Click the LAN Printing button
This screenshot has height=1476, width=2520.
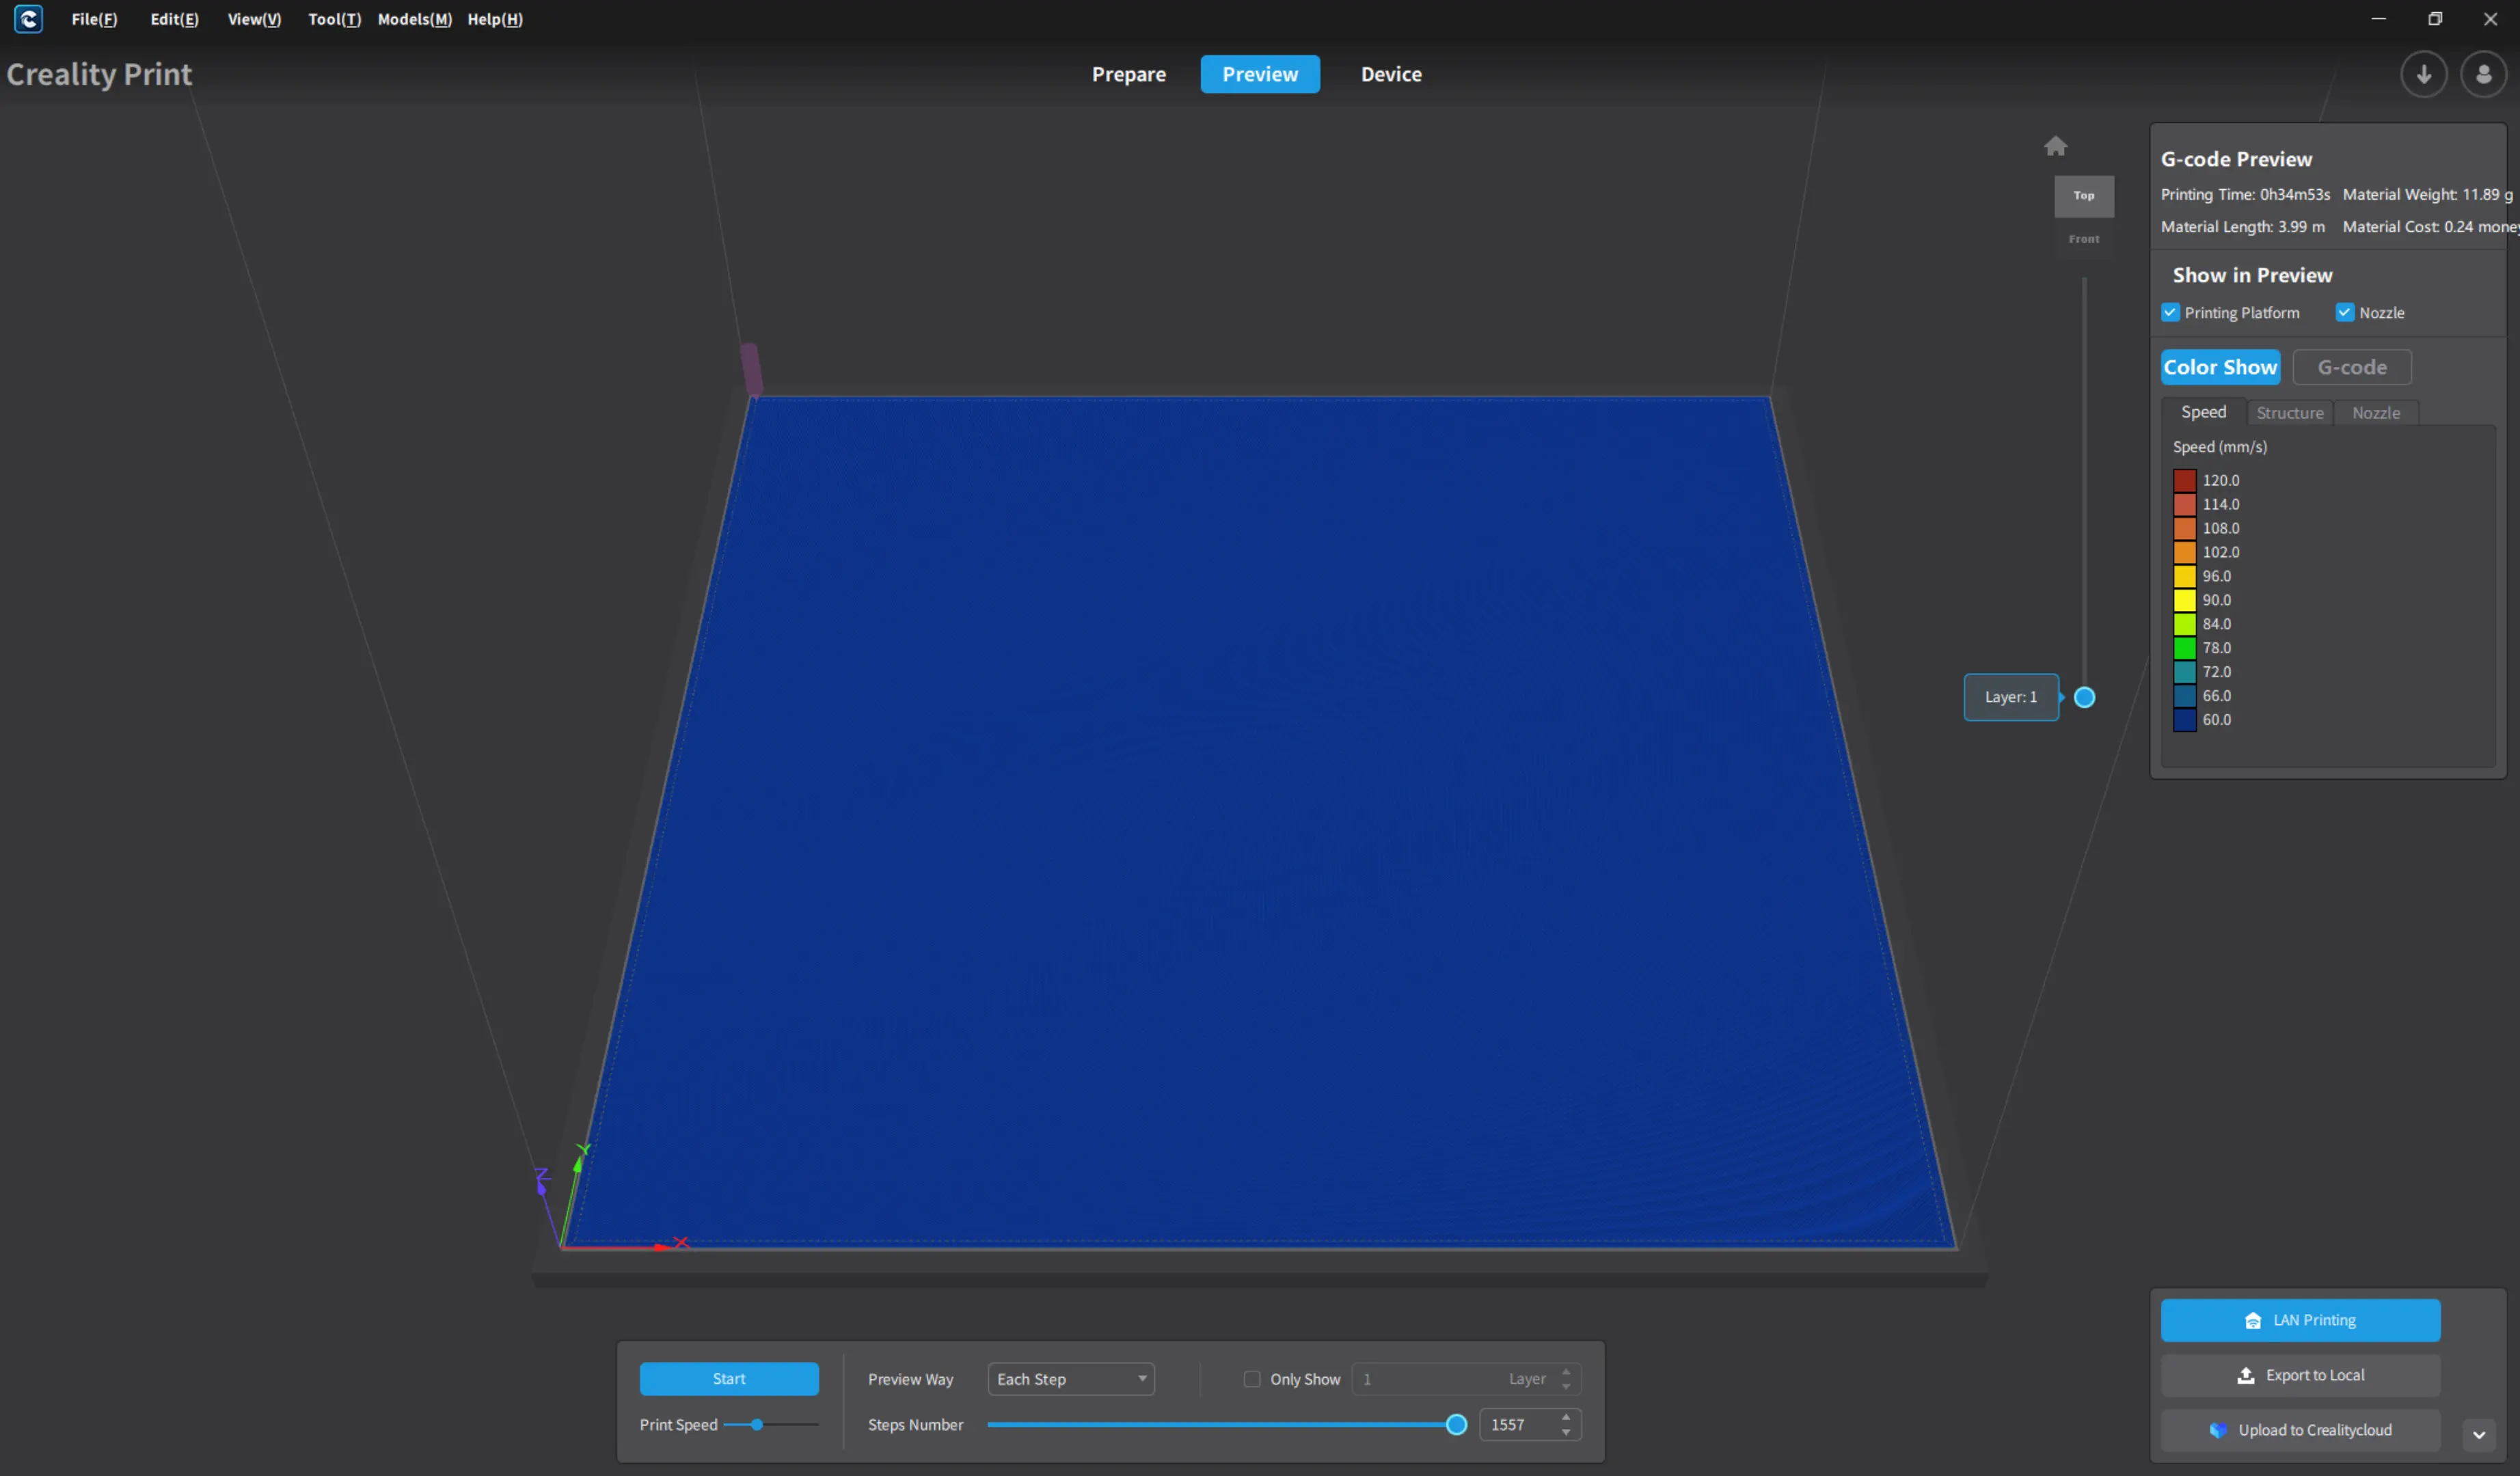click(x=2300, y=1320)
